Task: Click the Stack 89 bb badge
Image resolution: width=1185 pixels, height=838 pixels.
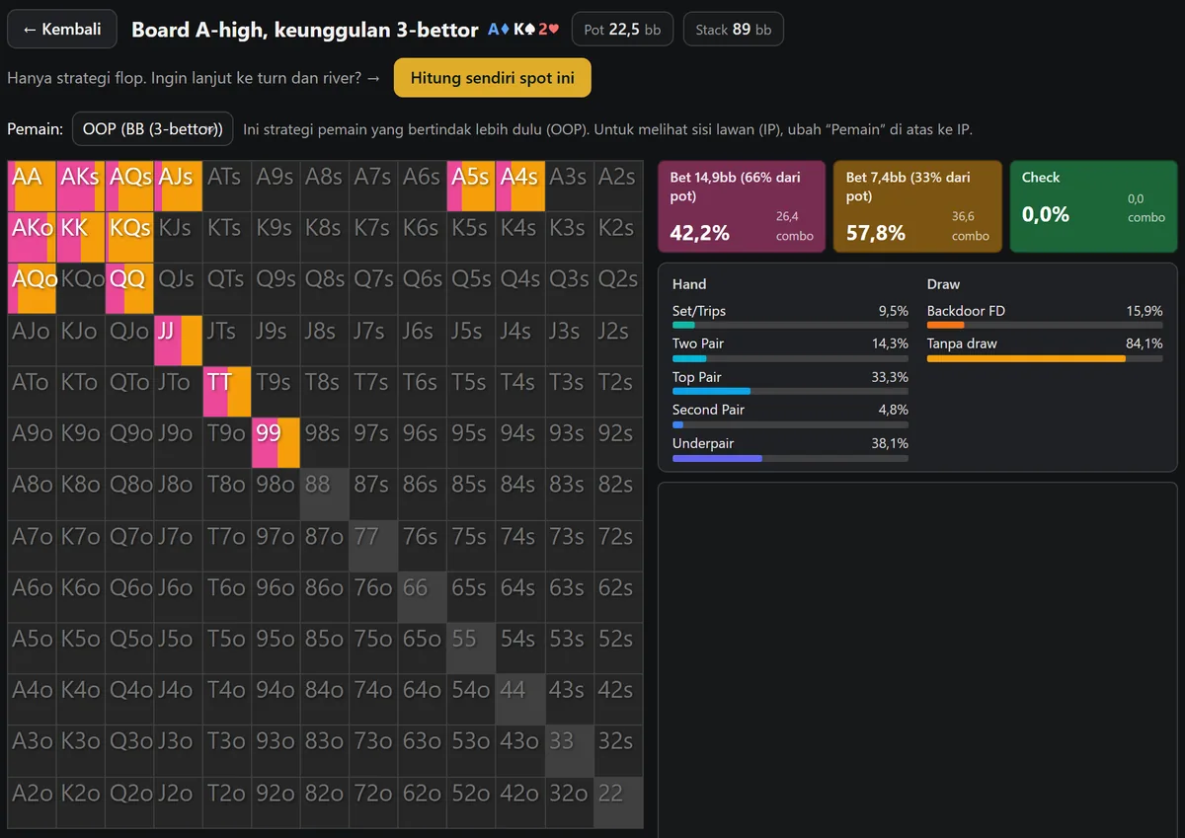Action: [x=734, y=30]
